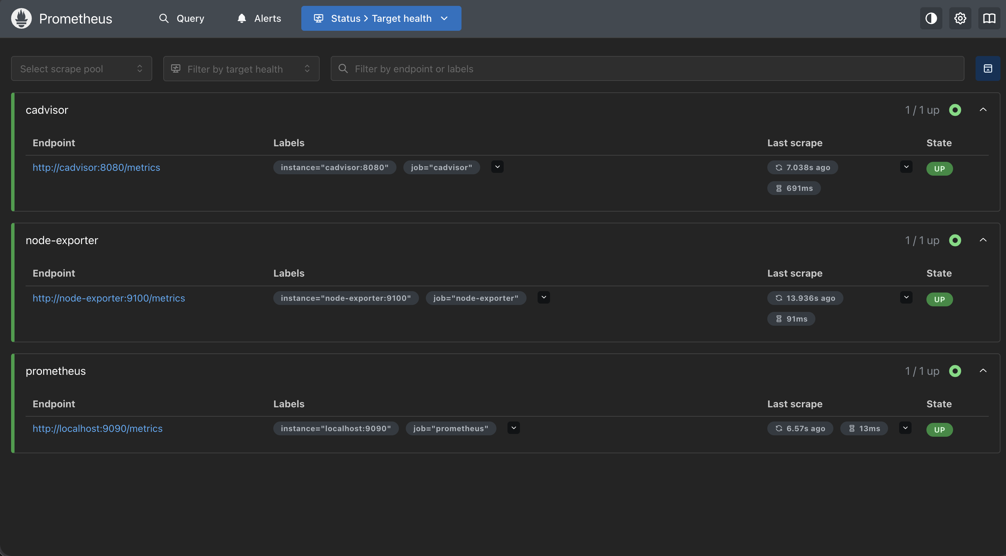Image resolution: width=1006 pixels, height=556 pixels.
Task: Expand labels for the localhost:9090 target
Action: click(513, 428)
